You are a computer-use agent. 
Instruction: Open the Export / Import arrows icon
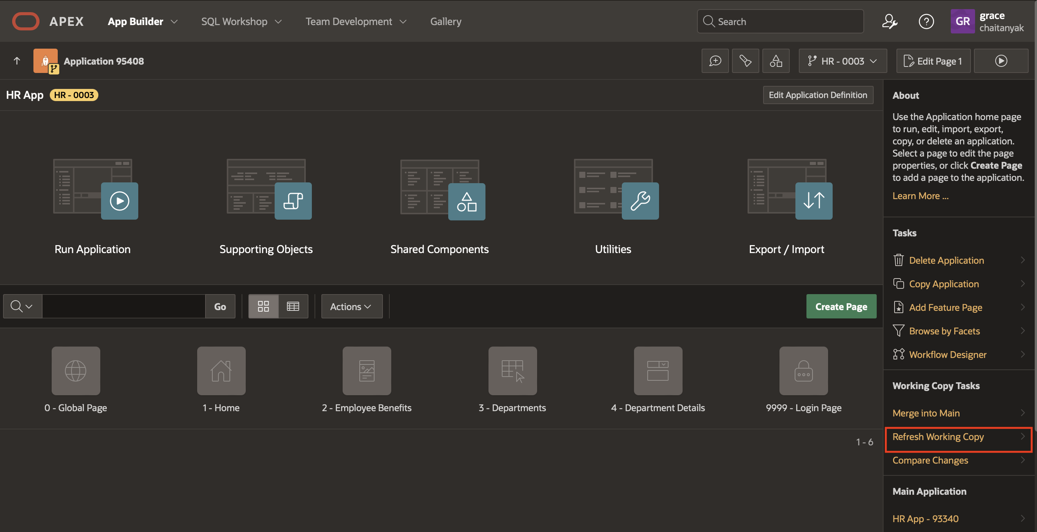(813, 201)
